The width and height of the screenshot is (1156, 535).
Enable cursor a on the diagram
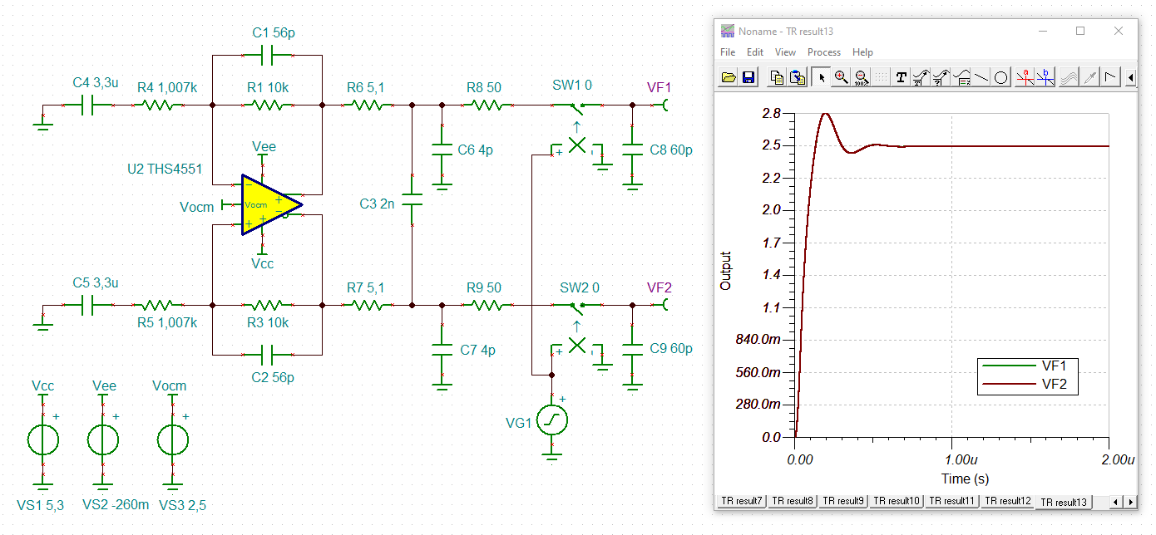tap(1025, 77)
